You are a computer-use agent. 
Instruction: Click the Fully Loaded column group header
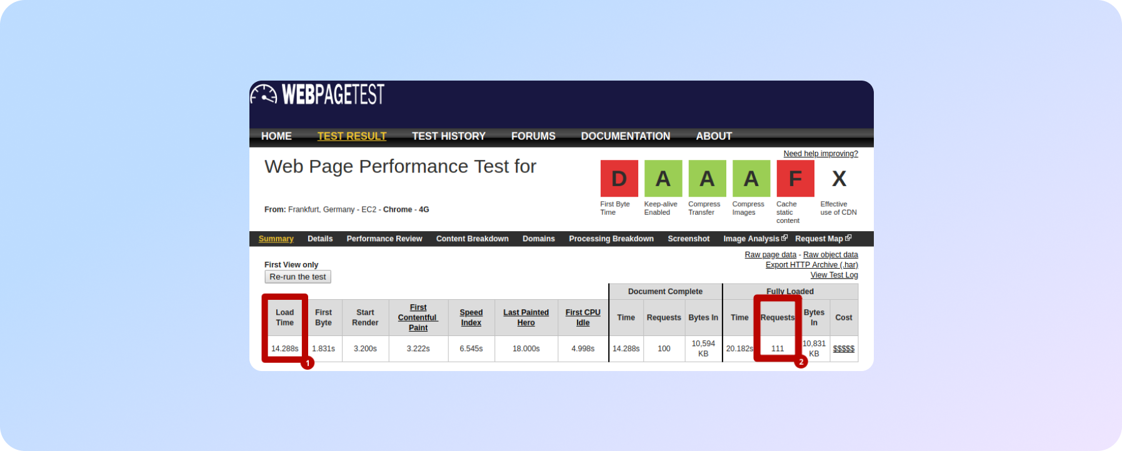pyautogui.click(x=790, y=292)
